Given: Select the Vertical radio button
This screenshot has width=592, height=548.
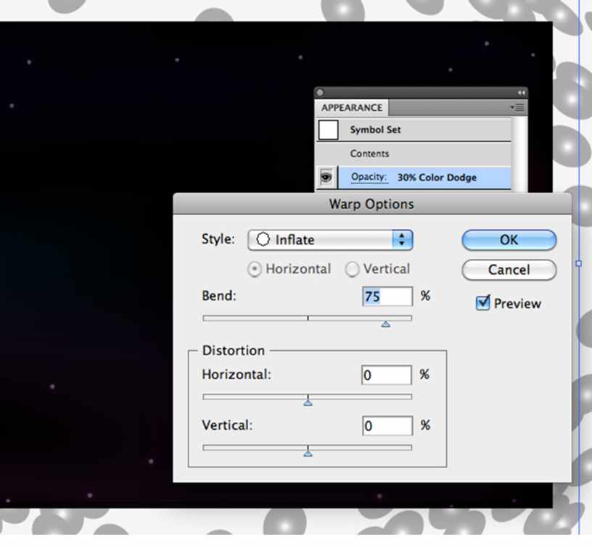Looking at the screenshot, I should click(x=352, y=269).
